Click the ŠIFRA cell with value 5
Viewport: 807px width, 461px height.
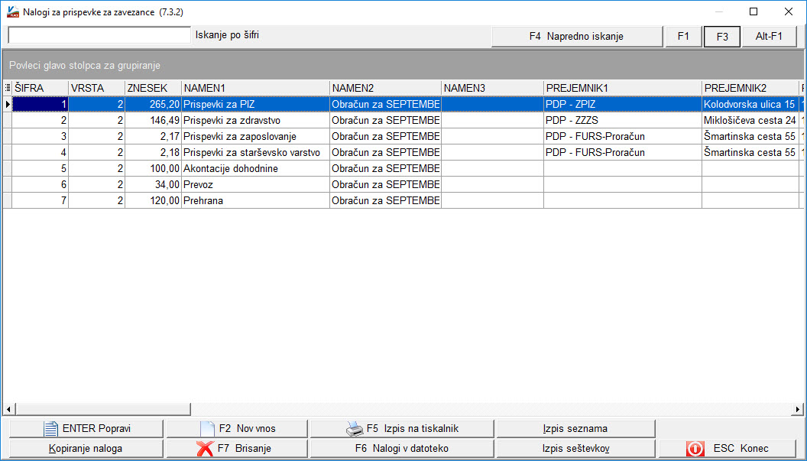pos(41,168)
